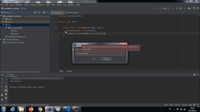Screen dimensions: 200x112
Task: Open the Code menu
Action: click(26, 5)
